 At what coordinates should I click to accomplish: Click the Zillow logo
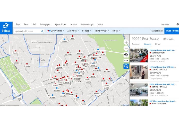6,28
